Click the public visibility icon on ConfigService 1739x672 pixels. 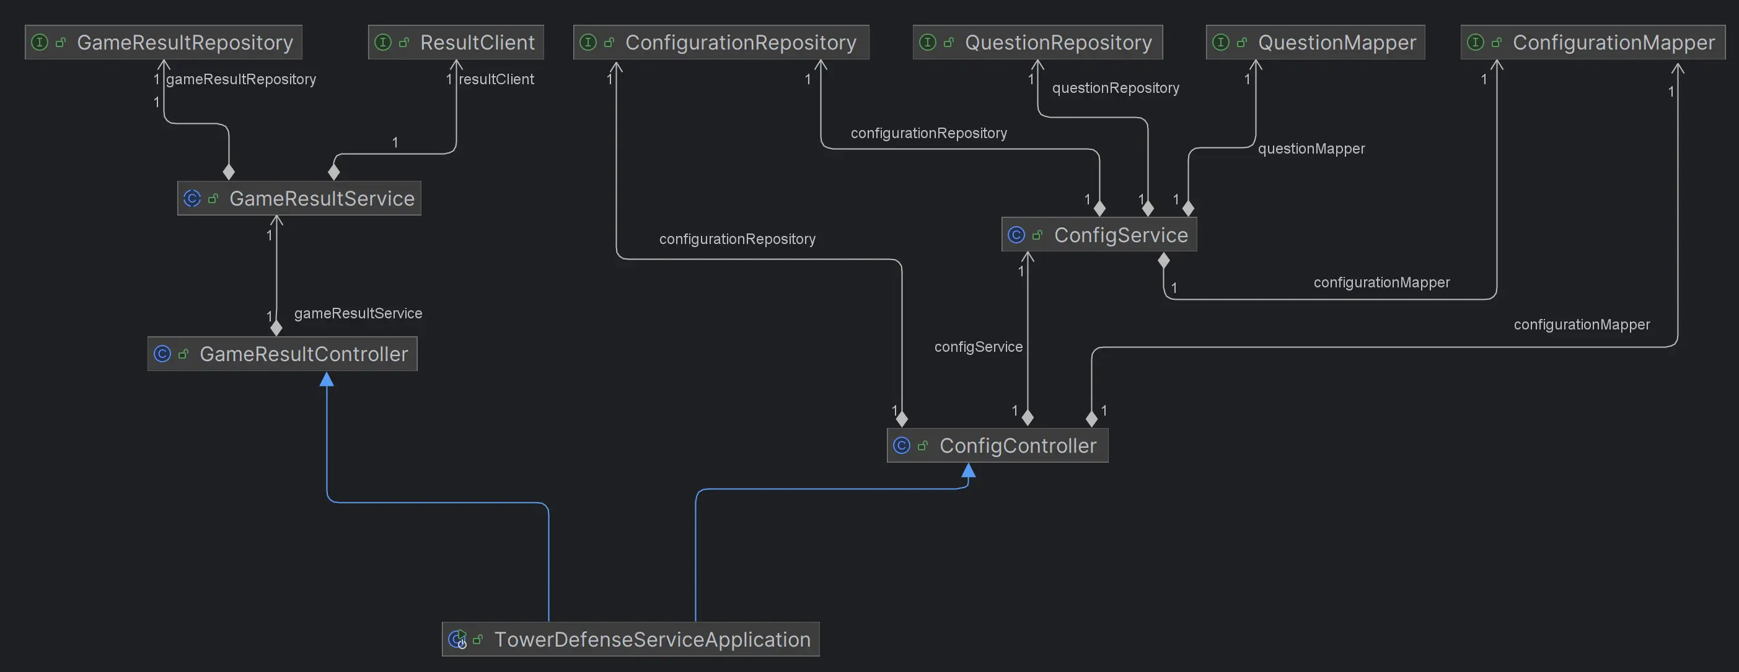1037,235
